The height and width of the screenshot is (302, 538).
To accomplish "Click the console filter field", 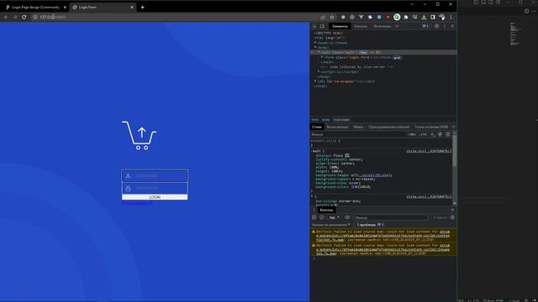I will (x=391, y=217).
